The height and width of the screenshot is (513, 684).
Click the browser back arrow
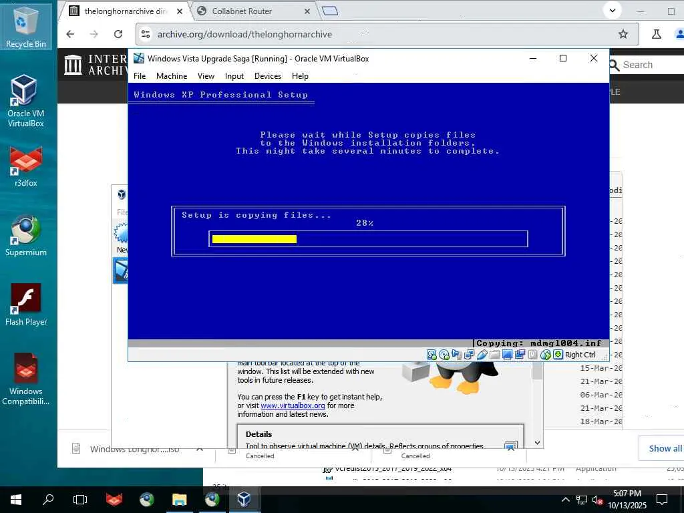click(70, 34)
